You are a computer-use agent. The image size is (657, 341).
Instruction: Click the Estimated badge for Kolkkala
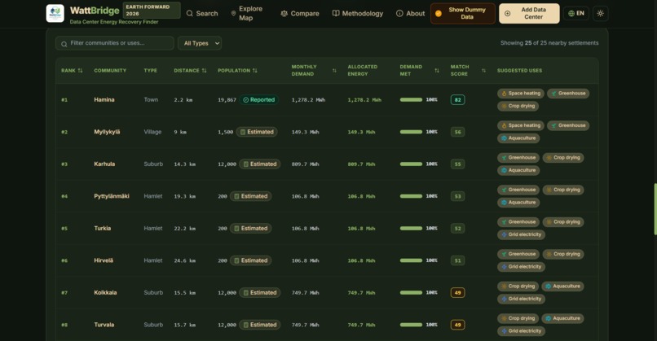pos(260,292)
